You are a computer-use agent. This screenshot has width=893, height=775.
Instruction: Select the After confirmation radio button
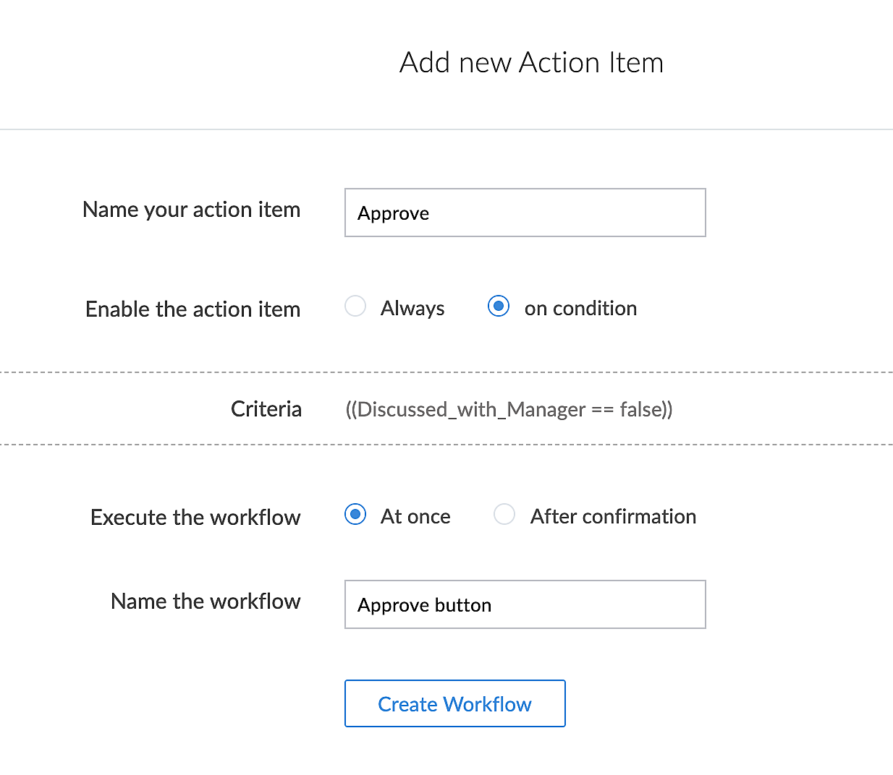click(504, 515)
